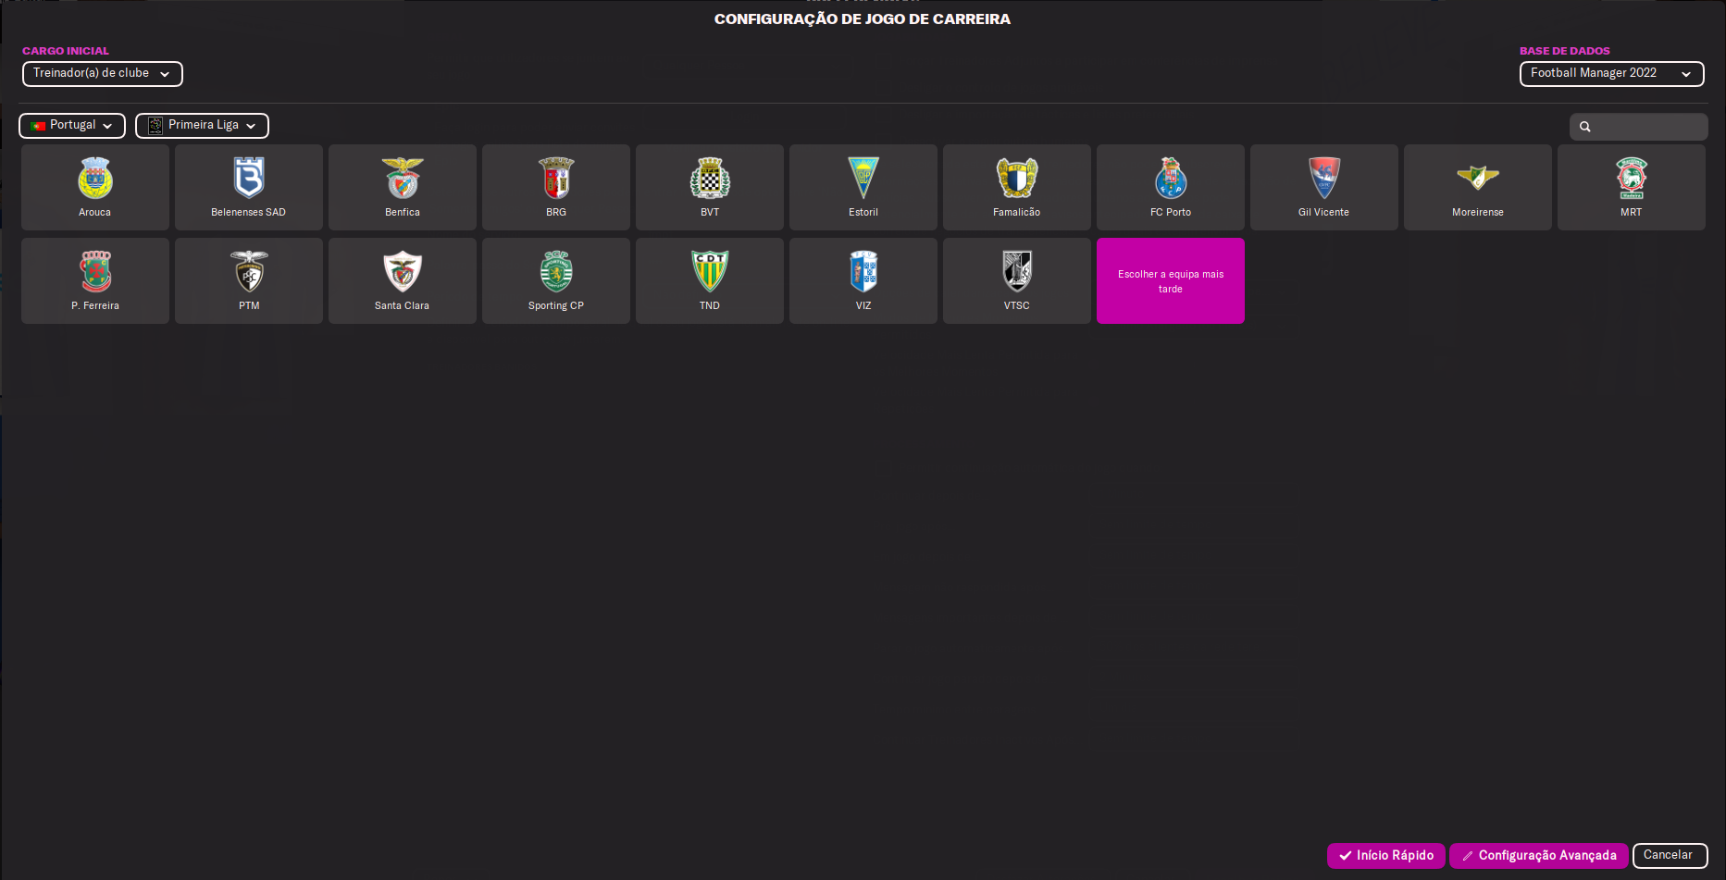Choose the Santa Clara crest
The height and width of the screenshot is (880, 1726).
pyautogui.click(x=403, y=271)
